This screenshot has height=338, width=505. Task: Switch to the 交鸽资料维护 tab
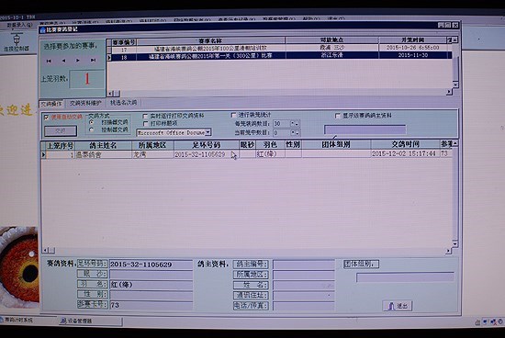(85, 103)
